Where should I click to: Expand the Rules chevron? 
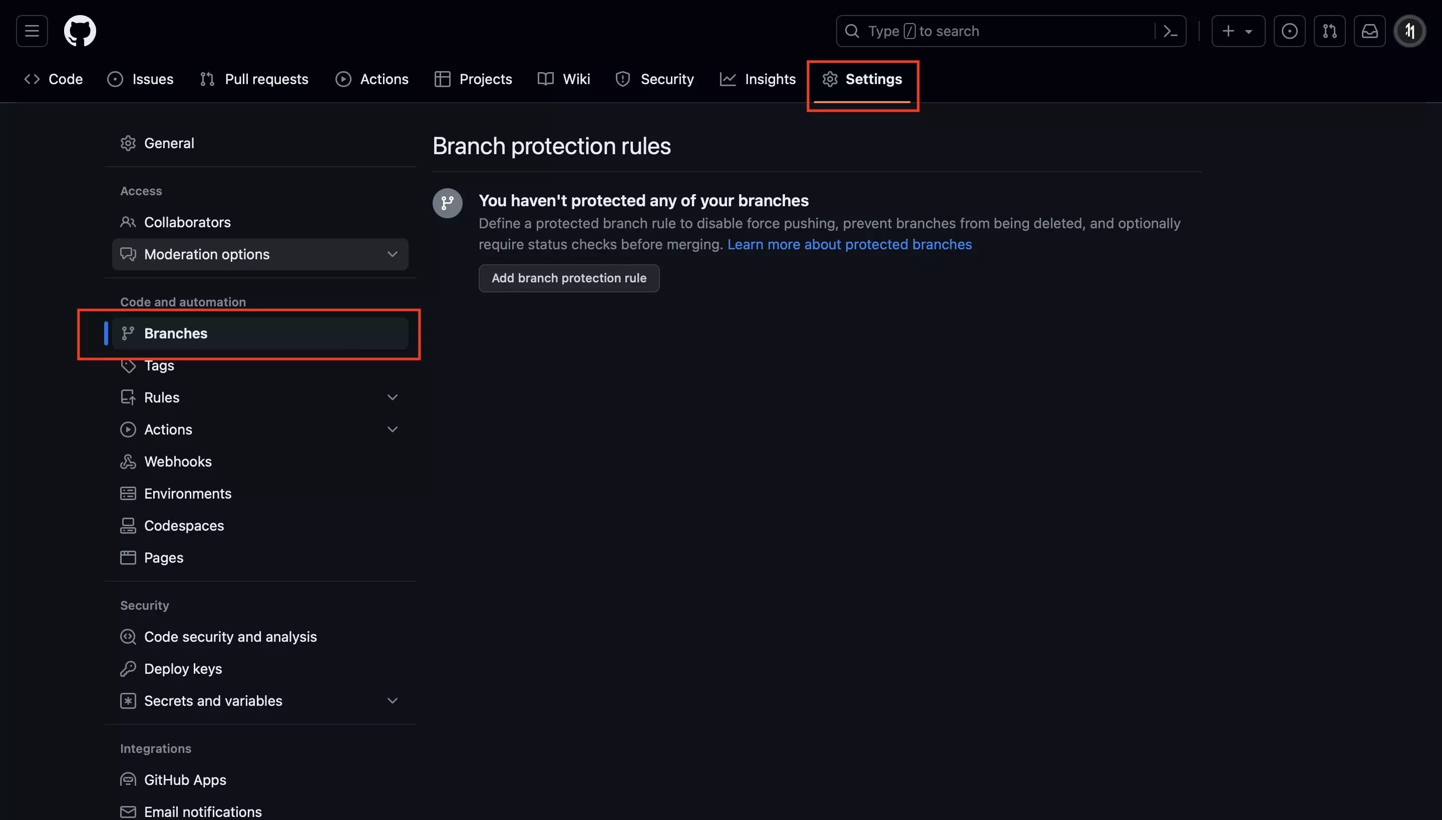click(x=393, y=397)
